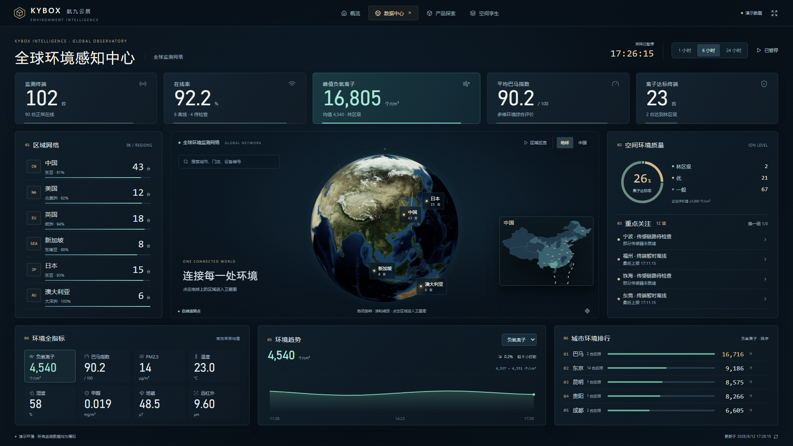Click the city search input field

point(229,161)
